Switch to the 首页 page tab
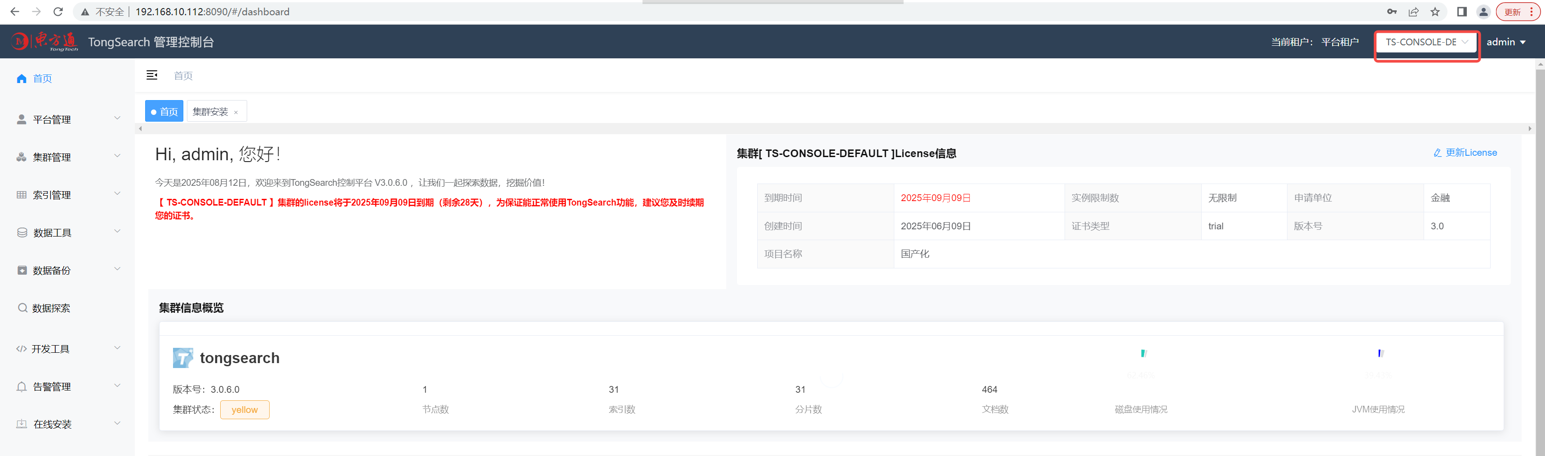This screenshot has width=1545, height=456. pyautogui.click(x=164, y=111)
